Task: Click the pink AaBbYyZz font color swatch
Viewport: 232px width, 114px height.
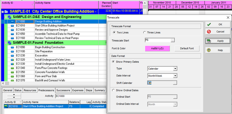Action: point(157,48)
